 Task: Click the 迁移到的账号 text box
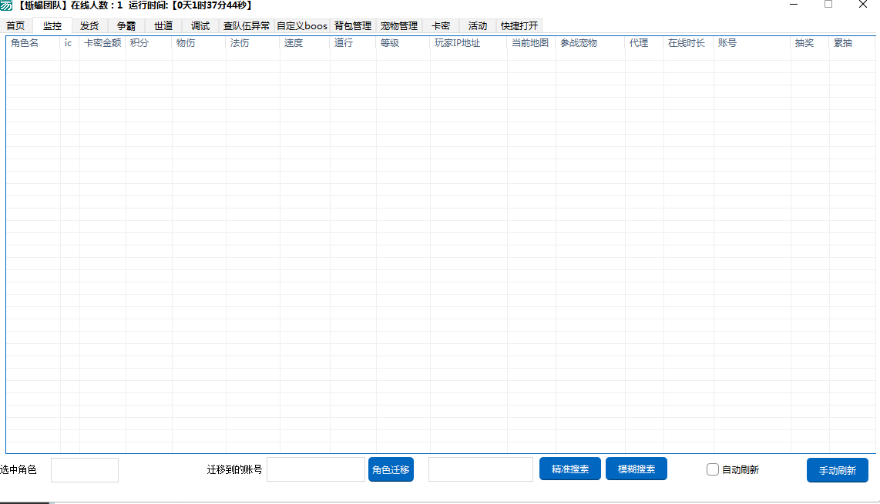(x=316, y=469)
